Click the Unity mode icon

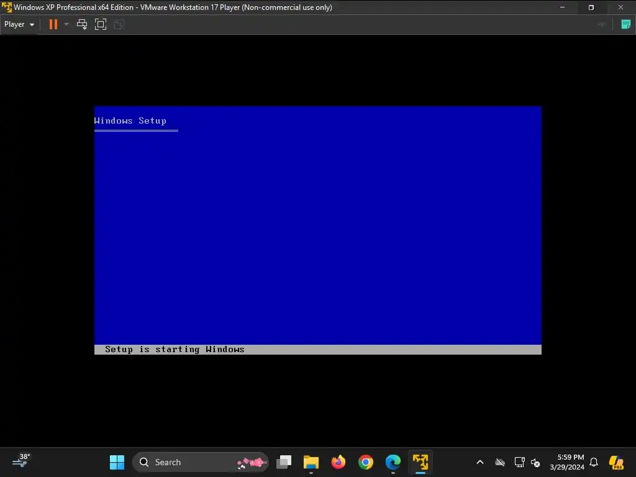[119, 24]
